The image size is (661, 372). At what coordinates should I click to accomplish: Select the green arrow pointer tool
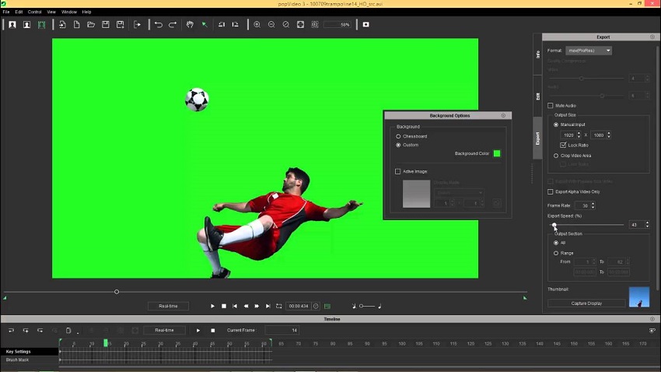coord(205,25)
